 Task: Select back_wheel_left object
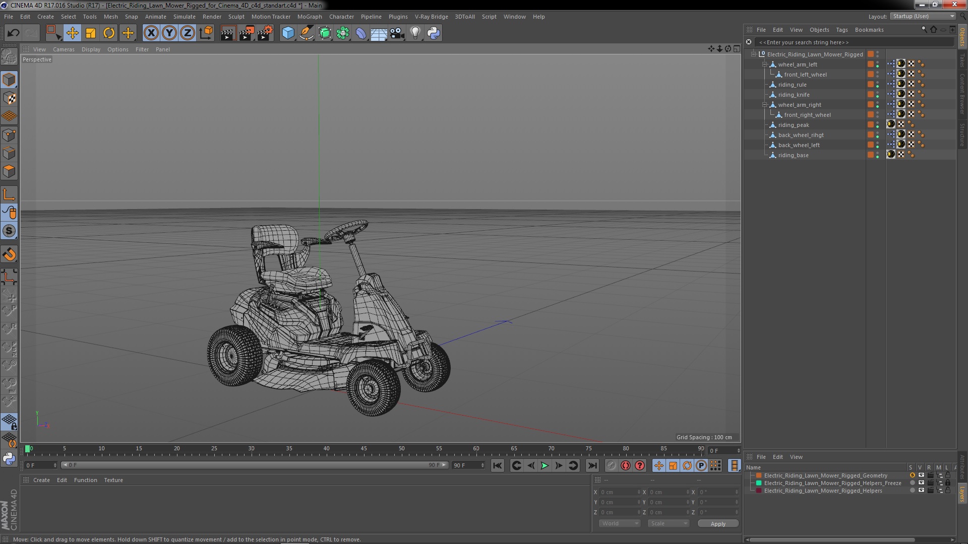(x=799, y=145)
